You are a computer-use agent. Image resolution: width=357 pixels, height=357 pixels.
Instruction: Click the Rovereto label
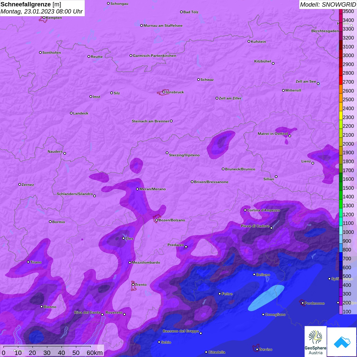click(114, 312)
